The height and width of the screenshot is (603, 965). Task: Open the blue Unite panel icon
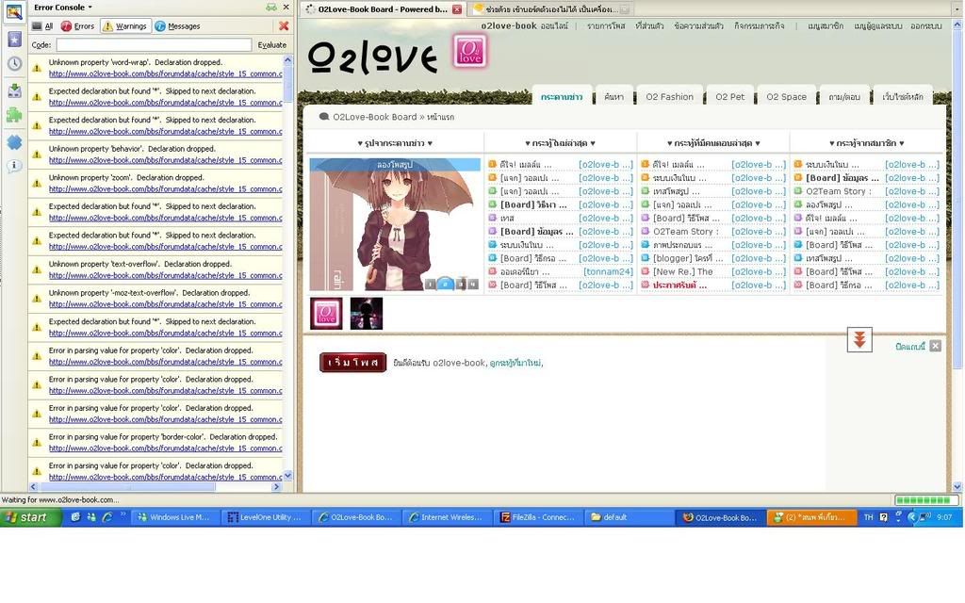(x=14, y=142)
